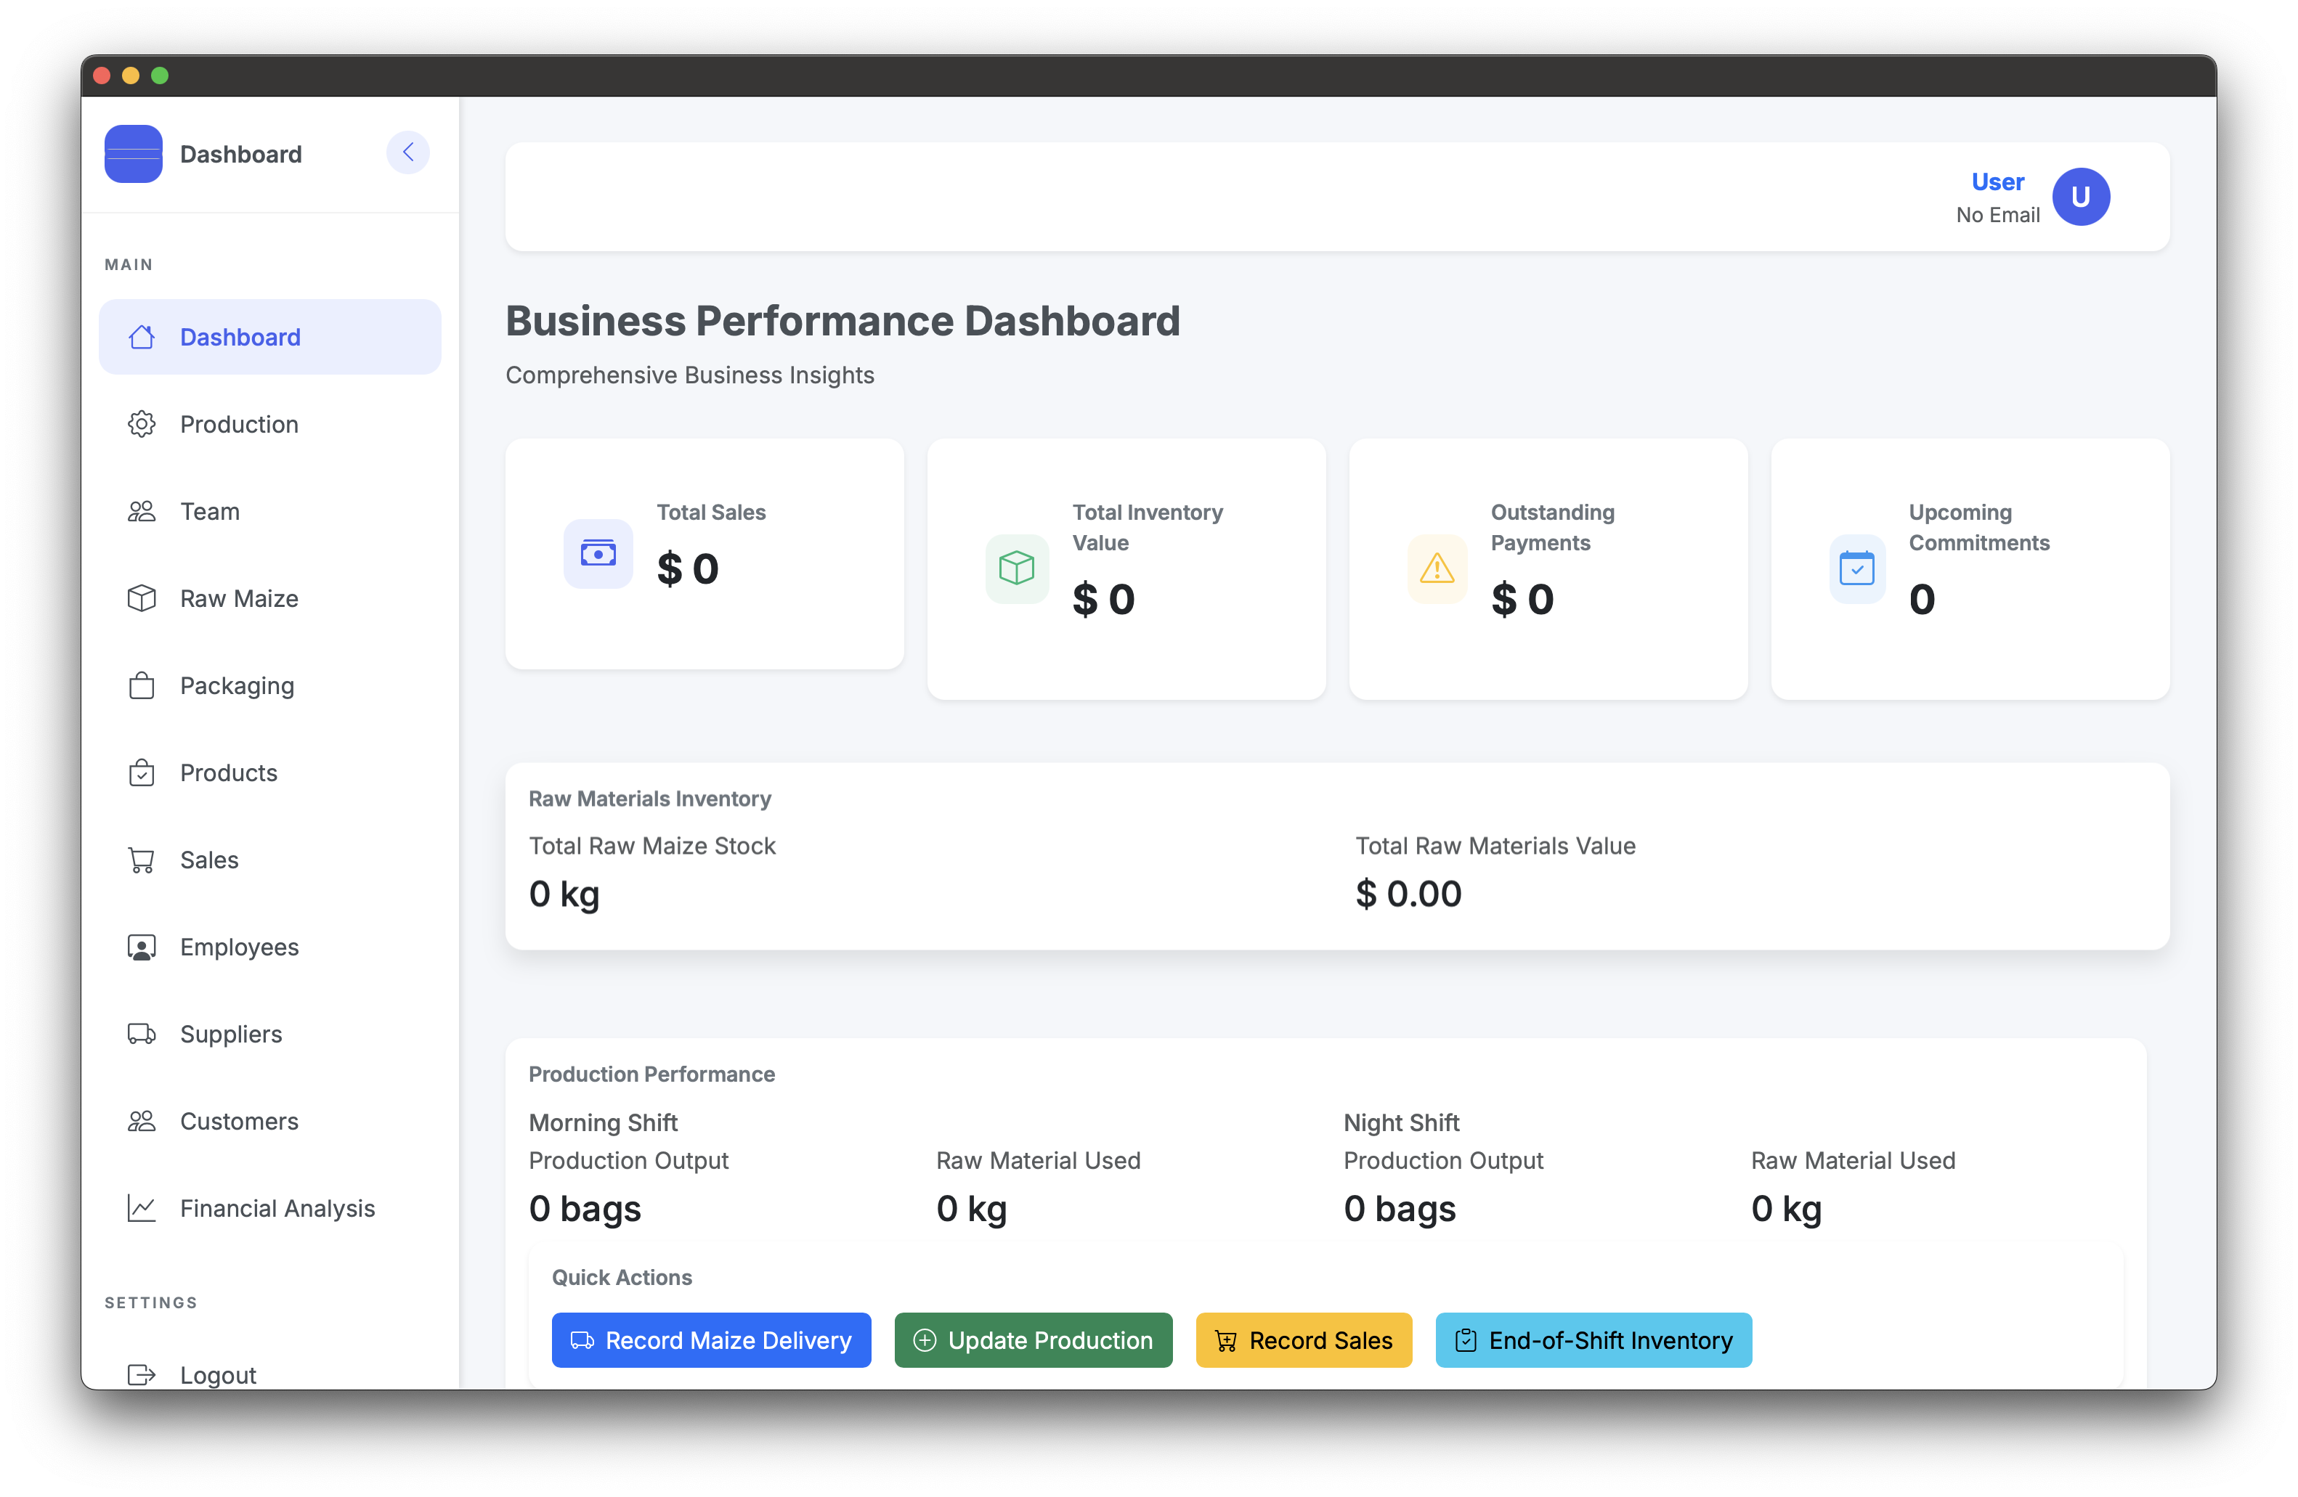Open Raw Maize via its box icon
The width and height of the screenshot is (2298, 1497).
pyautogui.click(x=141, y=598)
